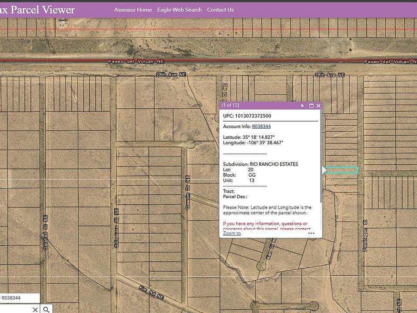Screen dimensions: 417x313
Task: Open account link R038344 in the popup
Action: (x=261, y=127)
